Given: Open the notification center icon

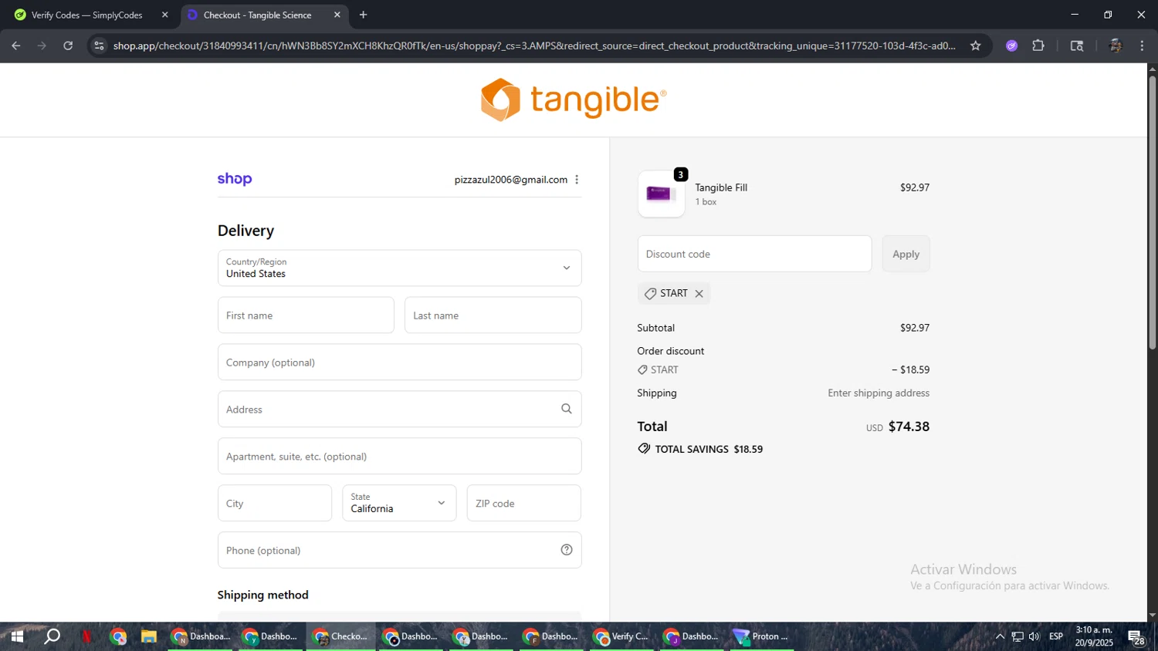Looking at the screenshot, I should 1136,637.
